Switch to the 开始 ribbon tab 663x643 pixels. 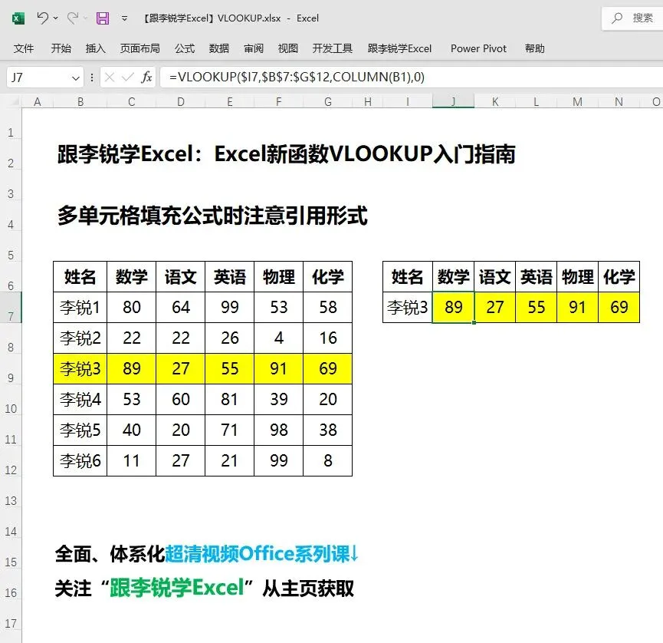(x=61, y=48)
